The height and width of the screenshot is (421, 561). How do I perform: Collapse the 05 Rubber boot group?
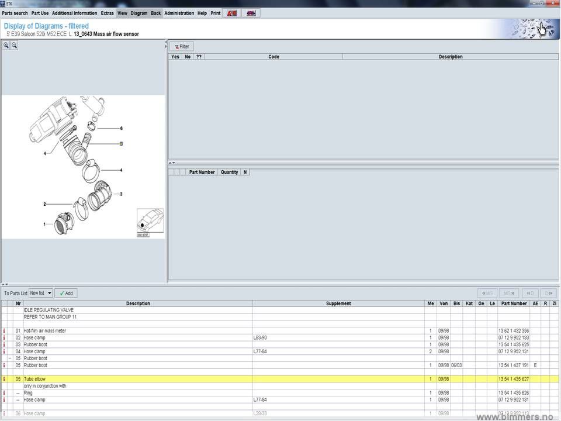coord(10,358)
